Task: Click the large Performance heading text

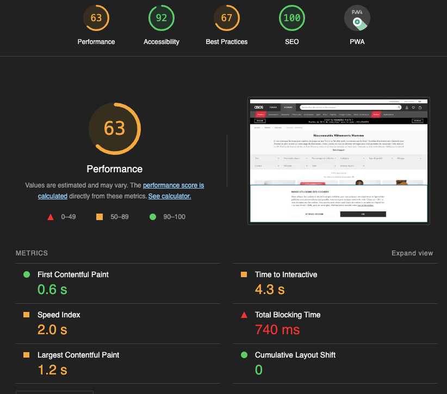Action: 115,169
